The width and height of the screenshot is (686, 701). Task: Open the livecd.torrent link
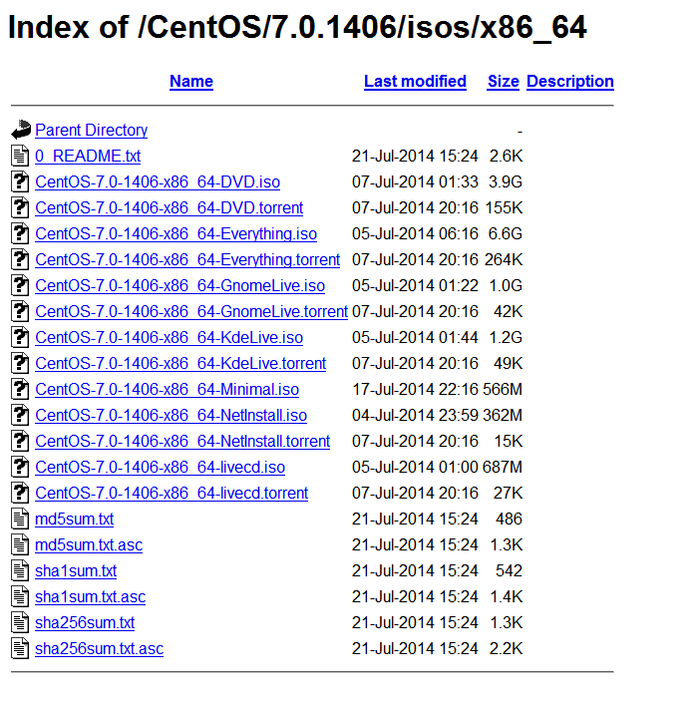[171, 494]
